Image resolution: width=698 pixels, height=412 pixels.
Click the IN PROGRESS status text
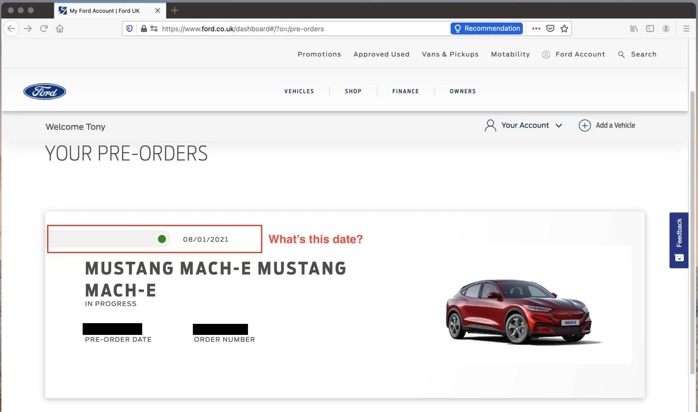[x=111, y=304]
